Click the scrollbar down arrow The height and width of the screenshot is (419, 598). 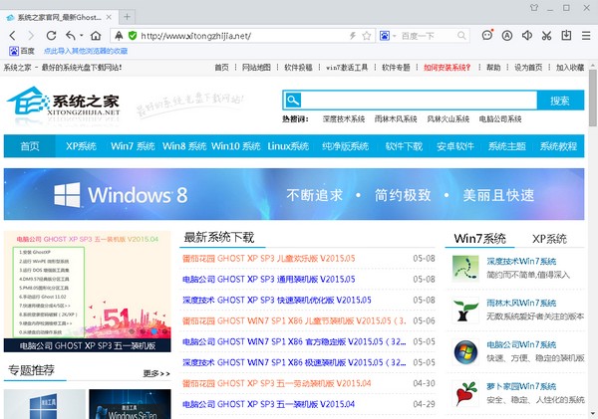[593, 414]
